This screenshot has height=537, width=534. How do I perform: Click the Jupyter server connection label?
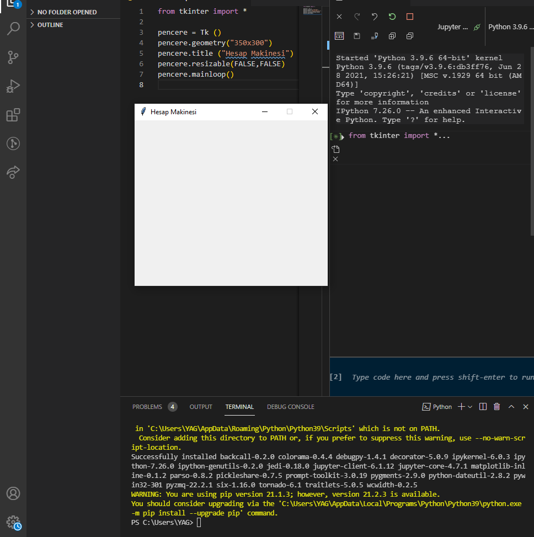[x=453, y=26]
